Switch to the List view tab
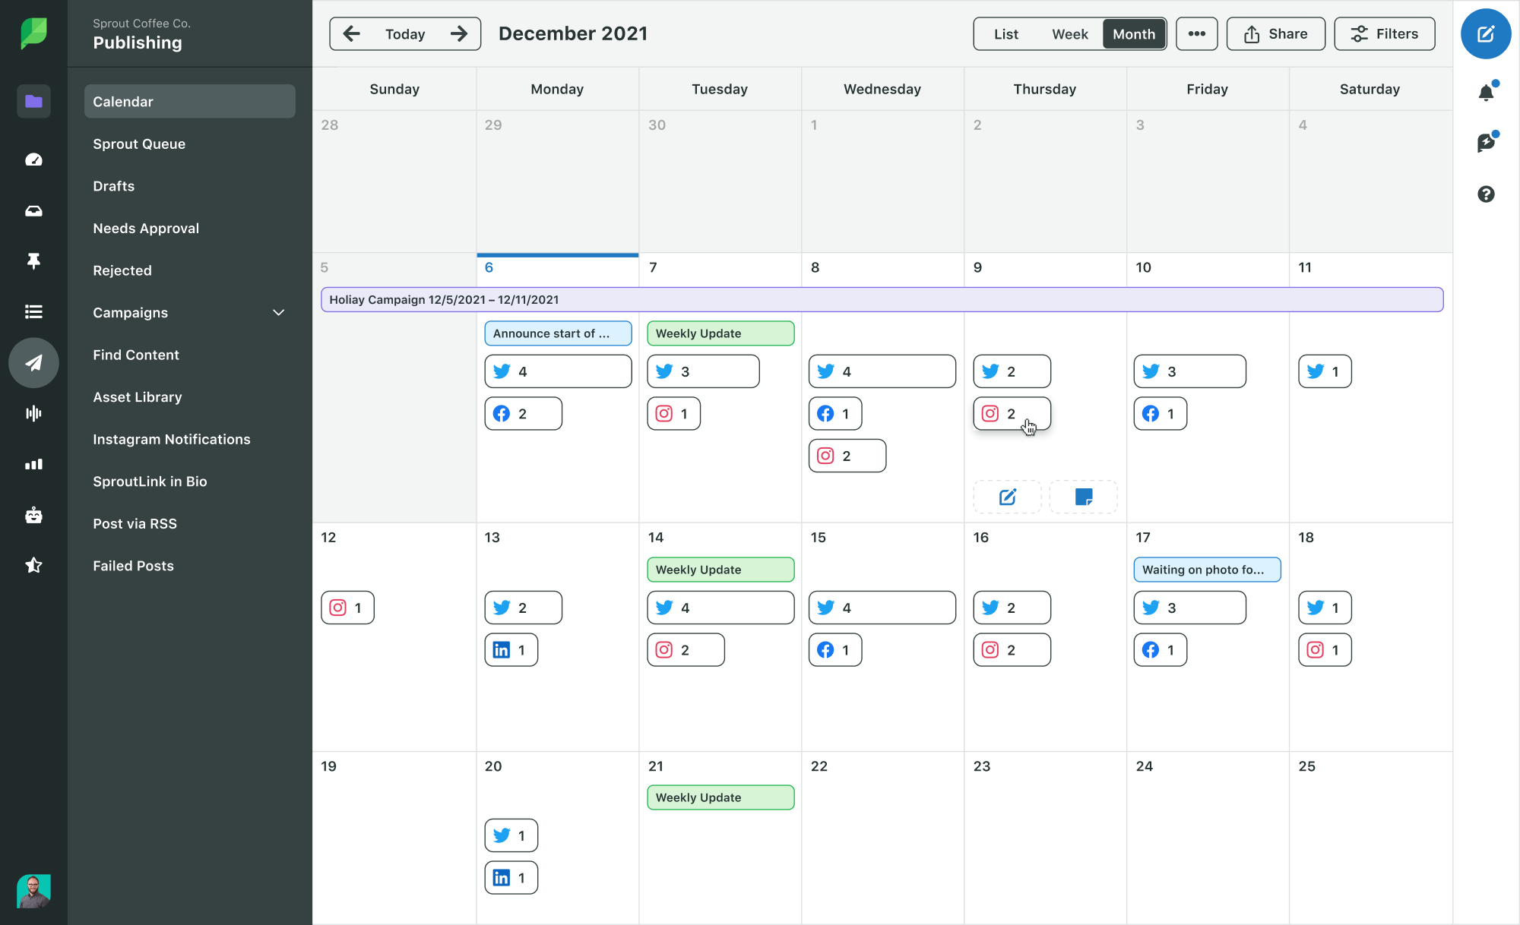The image size is (1520, 925). tap(1004, 33)
